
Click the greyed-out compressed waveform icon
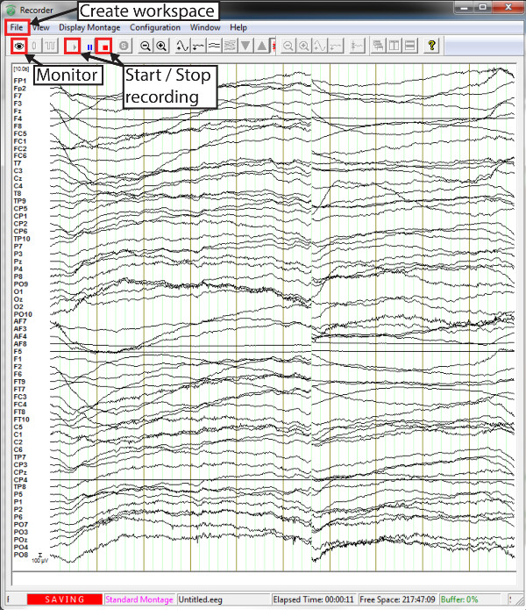[336, 46]
